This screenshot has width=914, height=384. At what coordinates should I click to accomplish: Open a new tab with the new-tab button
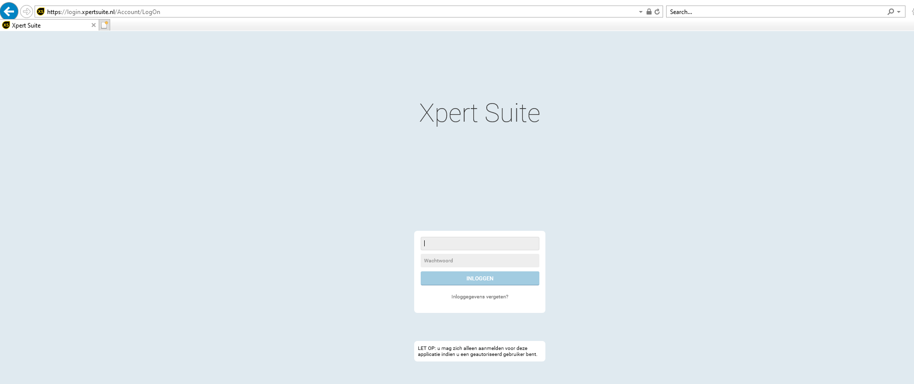104,25
